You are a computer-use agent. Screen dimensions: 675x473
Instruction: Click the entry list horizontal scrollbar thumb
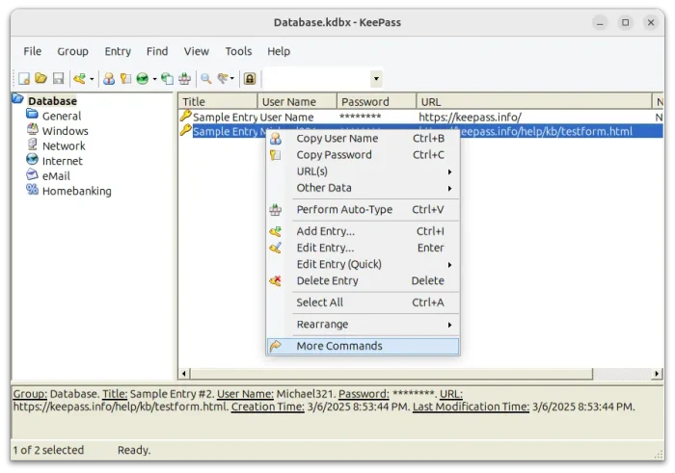click(x=391, y=373)
